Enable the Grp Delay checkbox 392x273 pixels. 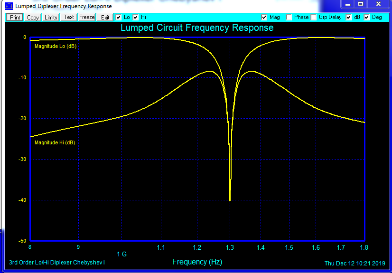coord(314,17)
